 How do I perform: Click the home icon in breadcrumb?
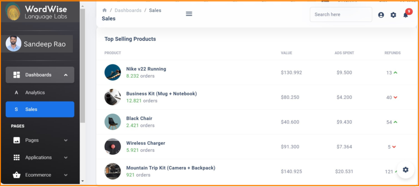click(x=105, y=10)
